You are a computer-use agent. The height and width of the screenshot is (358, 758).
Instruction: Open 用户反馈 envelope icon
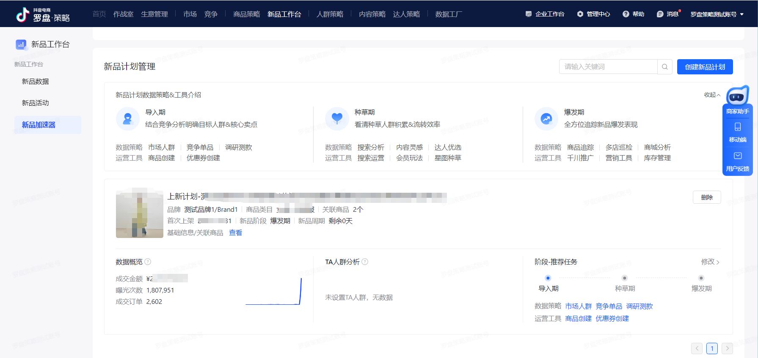coord(737,156)
